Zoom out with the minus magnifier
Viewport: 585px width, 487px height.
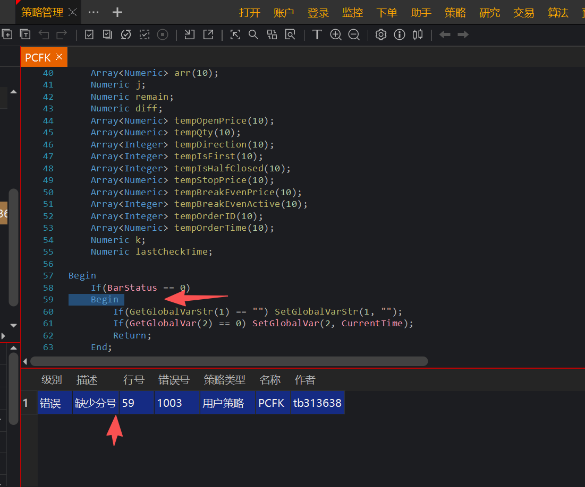[353, 35]
